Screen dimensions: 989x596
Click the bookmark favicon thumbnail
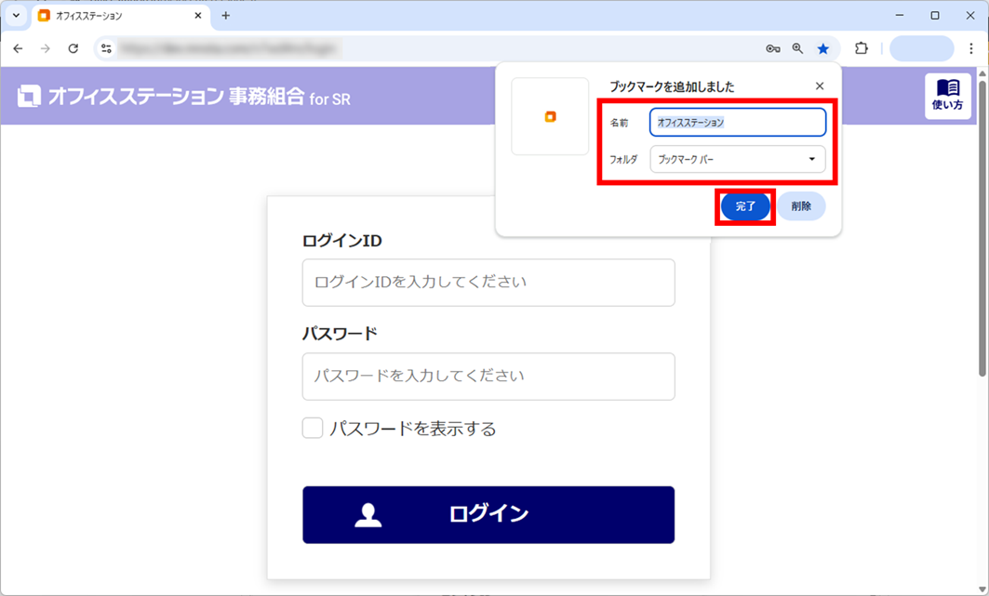pyautogui.click(x=550, y=116)
